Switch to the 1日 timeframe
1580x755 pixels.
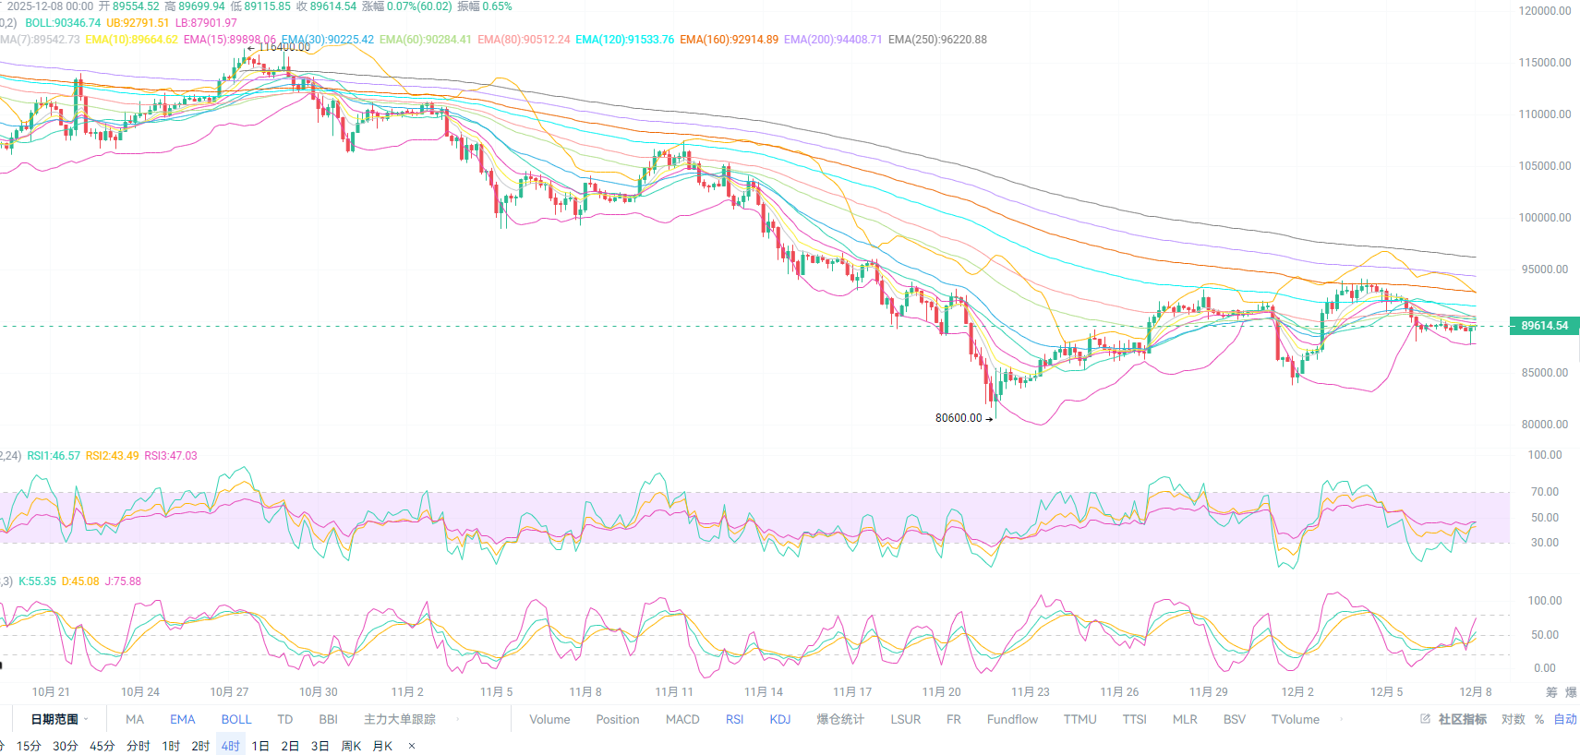[260, 746]
